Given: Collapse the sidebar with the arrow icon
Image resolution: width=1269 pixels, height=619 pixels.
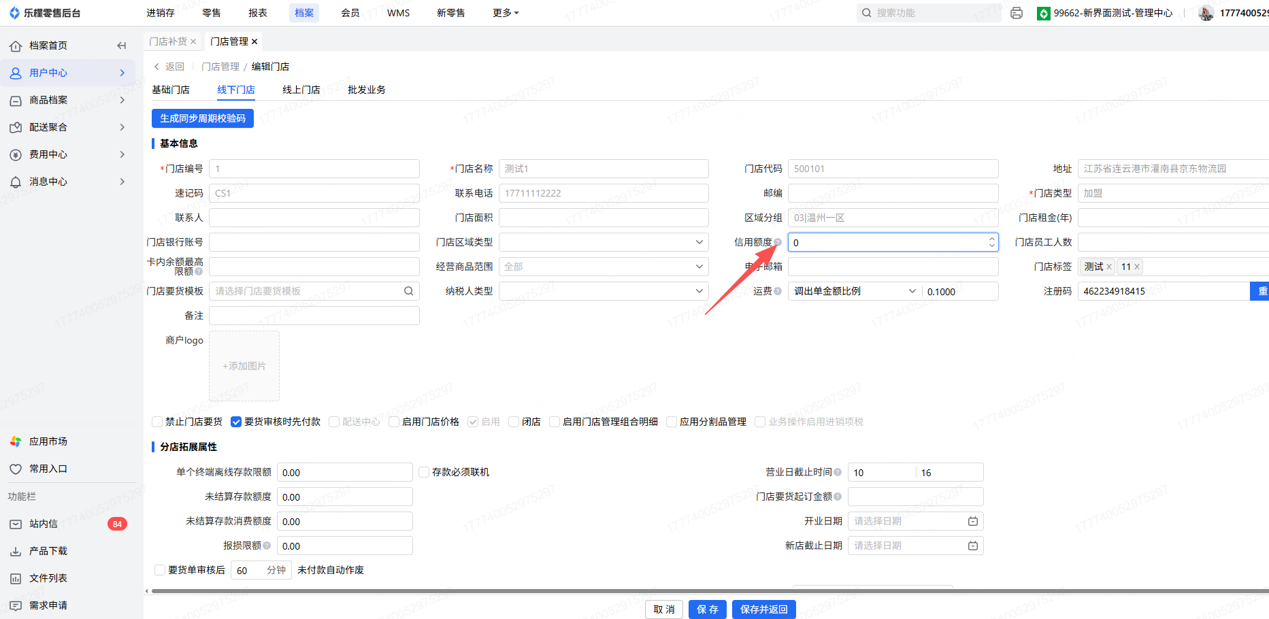Looking at the screenshot, I should 122,46.
